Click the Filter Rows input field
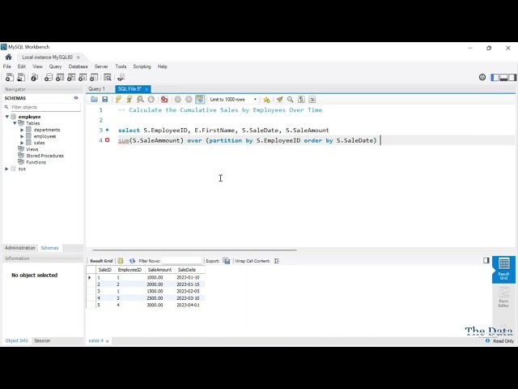Image resolution: width=518 pixels, height=389 pixels. tap(181, 261)
